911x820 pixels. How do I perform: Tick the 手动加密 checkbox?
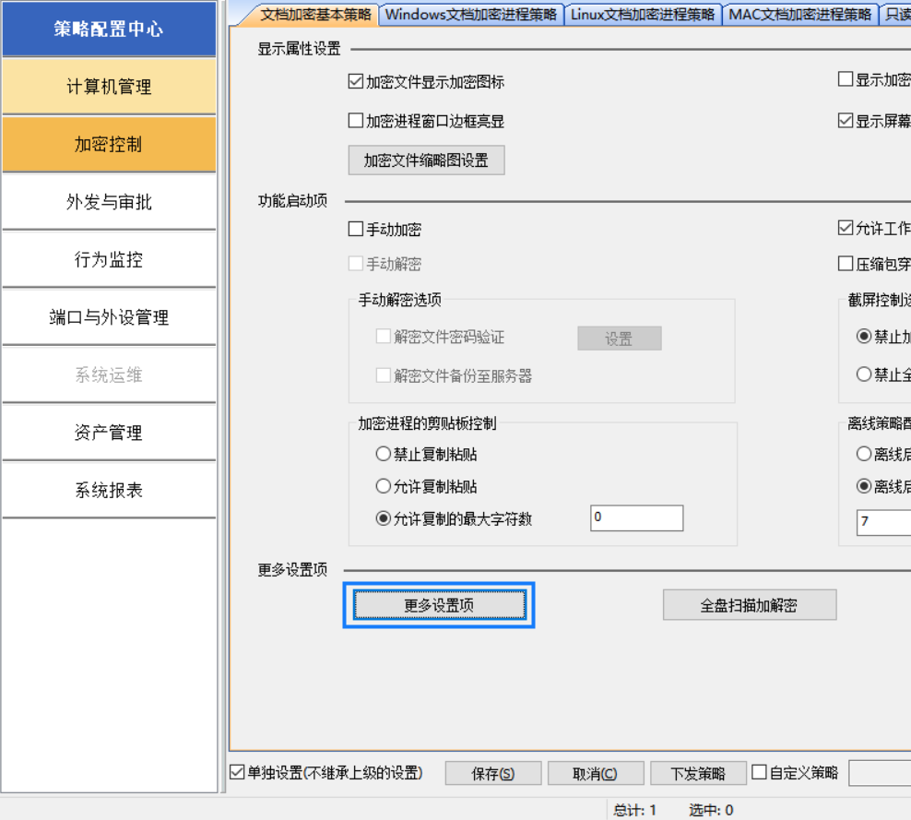(x=356, y=230)
